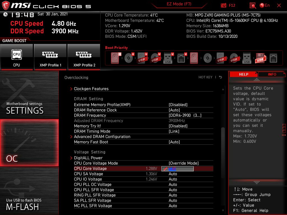Open DRAM Timing Mode [Link] option
This screenshot has width=287, height=215.
[143, 131]
